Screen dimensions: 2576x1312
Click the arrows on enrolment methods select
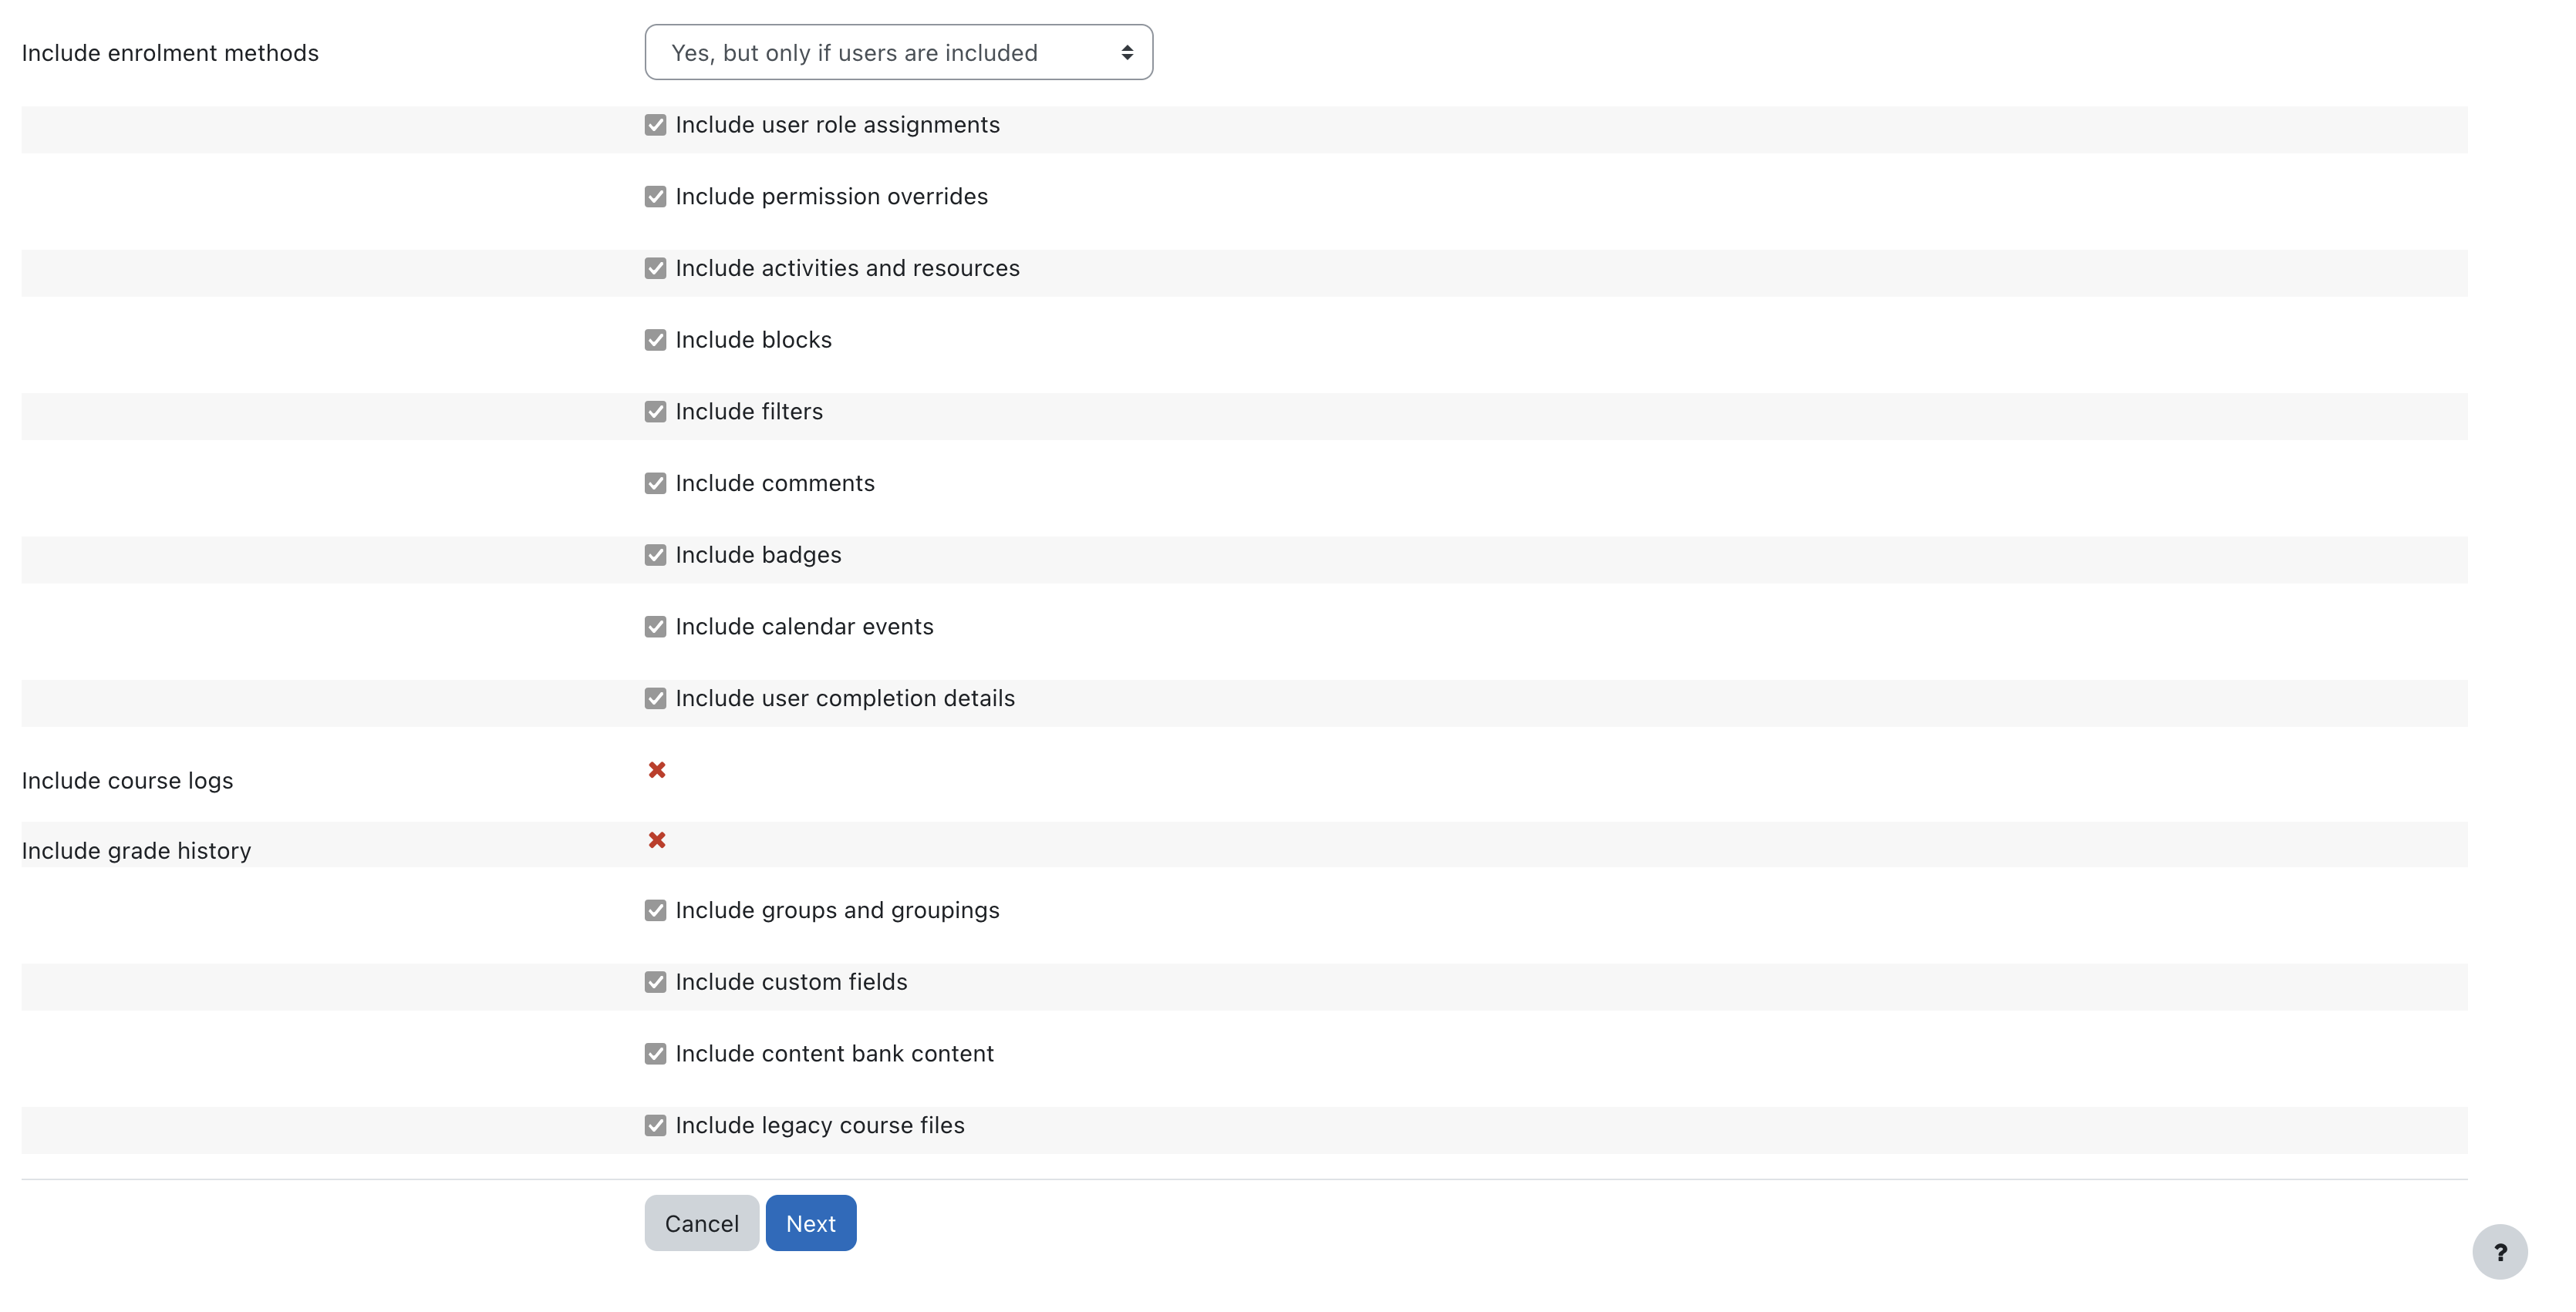(x=1127, y=52)
